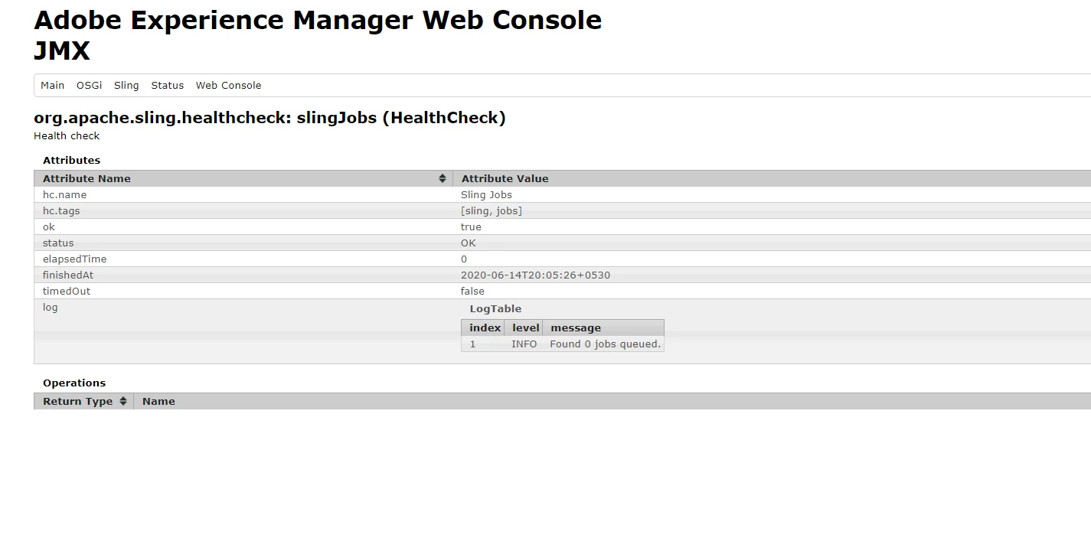
Task: Sort by Attribute Name sort arrows
Action: (443, 178)
